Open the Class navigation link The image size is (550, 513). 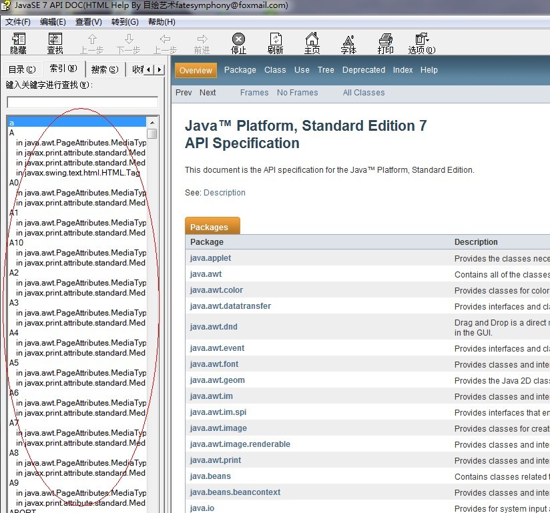276,70
